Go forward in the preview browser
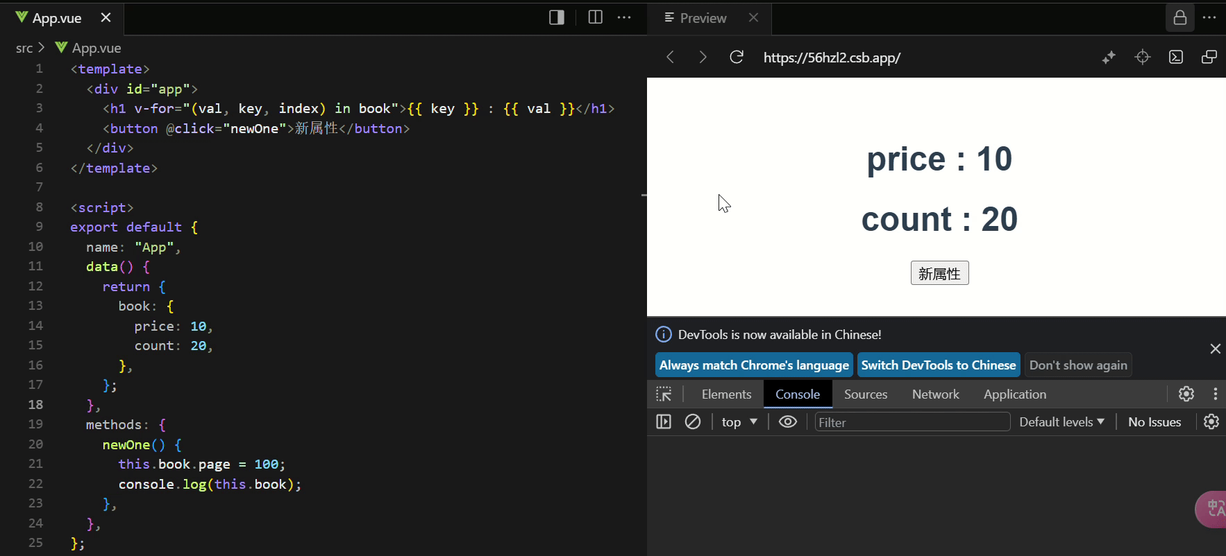 [x=703, y=57]
